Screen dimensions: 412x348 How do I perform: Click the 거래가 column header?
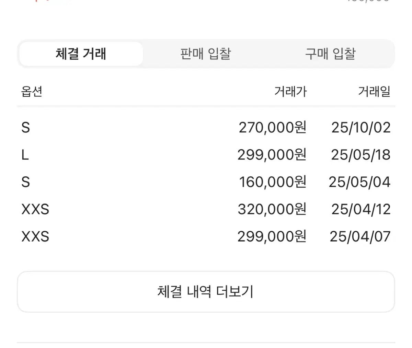point(290,92)
